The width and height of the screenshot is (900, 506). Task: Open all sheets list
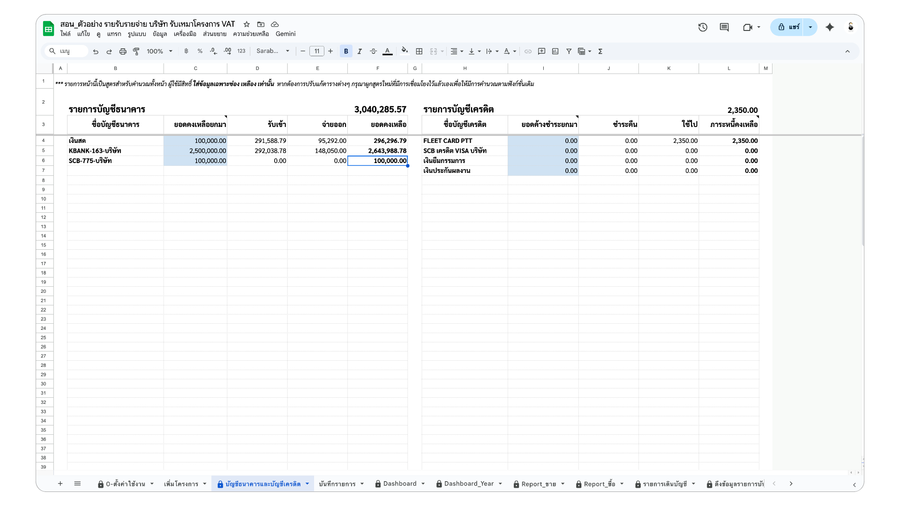click(x=77, y=484)
